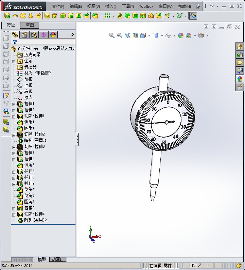Open Fillet dropdown arrow in toolbar
245x270 pixels.
click(x=101, y=16)
